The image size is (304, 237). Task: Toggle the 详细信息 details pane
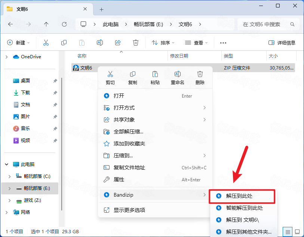point(282,43)
